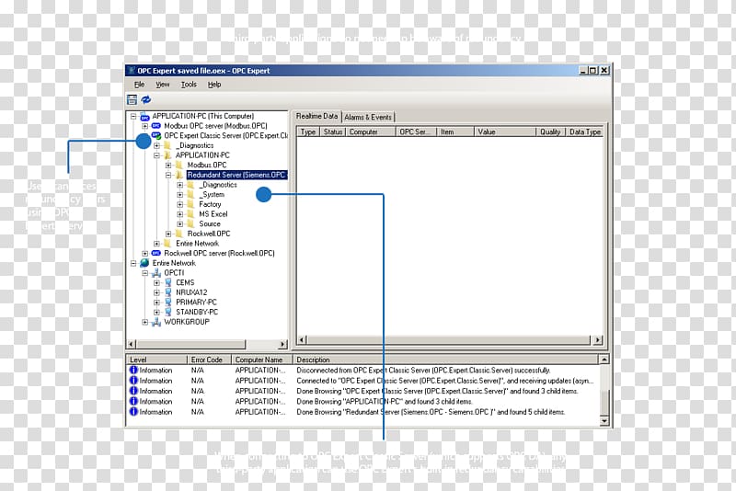Expand the Modbus.OPC folder

[x=168, y=166]
